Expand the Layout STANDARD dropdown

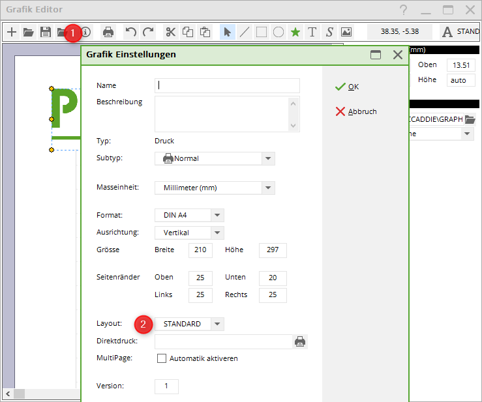pos(217,324)
